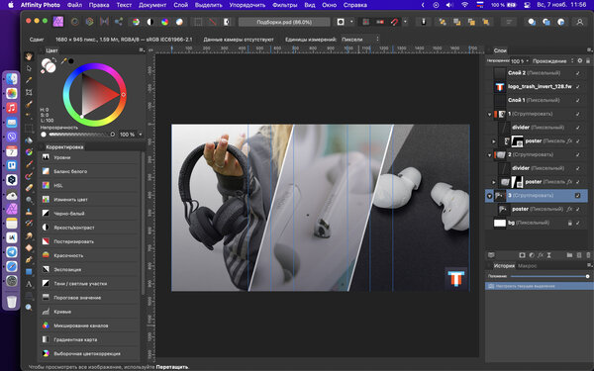Toggle visibility of logo_trash_invert_128 layer

578,87
